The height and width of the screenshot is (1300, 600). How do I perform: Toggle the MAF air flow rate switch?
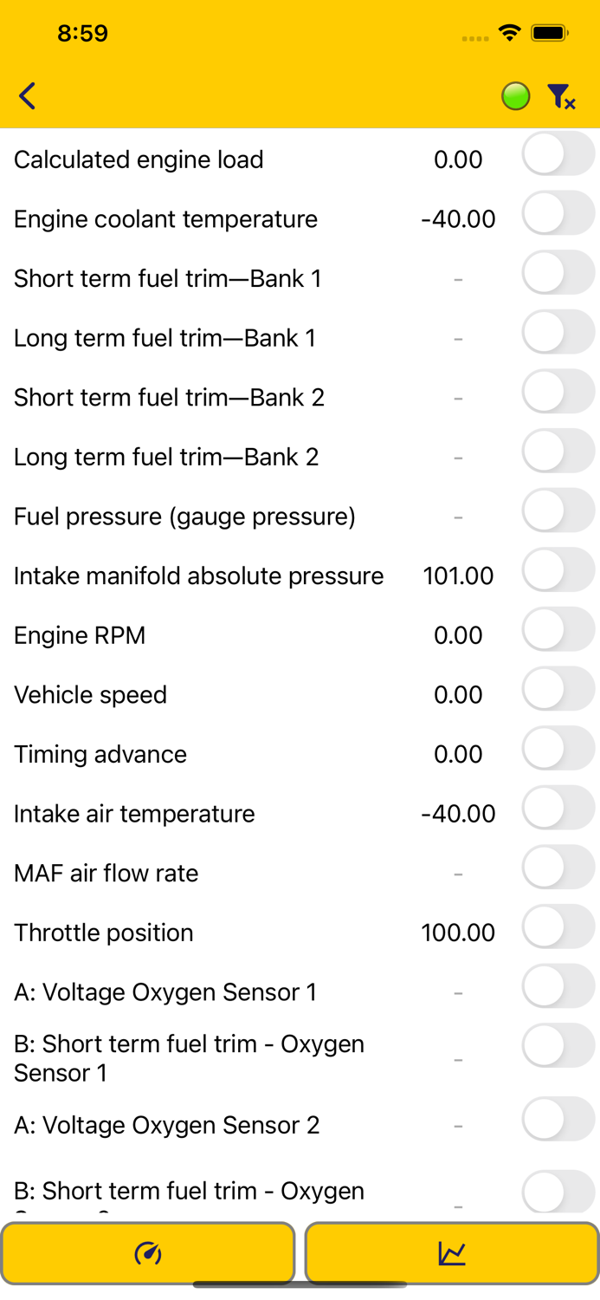click(x=558, y=867)
